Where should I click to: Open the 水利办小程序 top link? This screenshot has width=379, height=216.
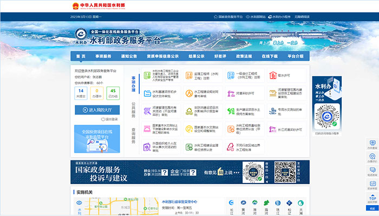click(x=279, y=17)
